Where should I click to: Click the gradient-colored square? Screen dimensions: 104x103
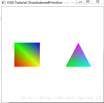27,55
